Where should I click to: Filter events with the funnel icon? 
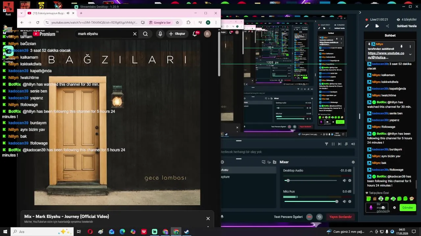pos(327,144)
